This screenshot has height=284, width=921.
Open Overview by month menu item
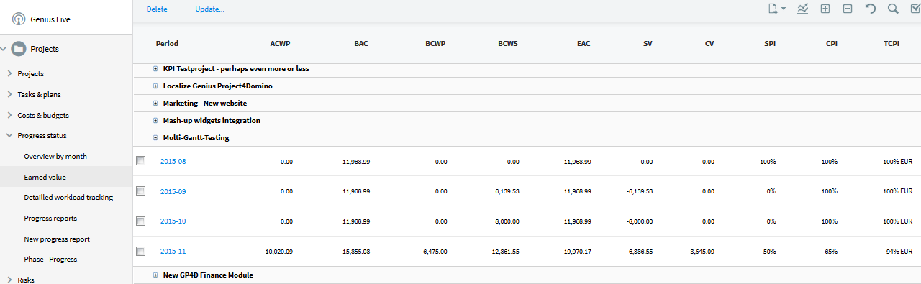tap(55, 156)
